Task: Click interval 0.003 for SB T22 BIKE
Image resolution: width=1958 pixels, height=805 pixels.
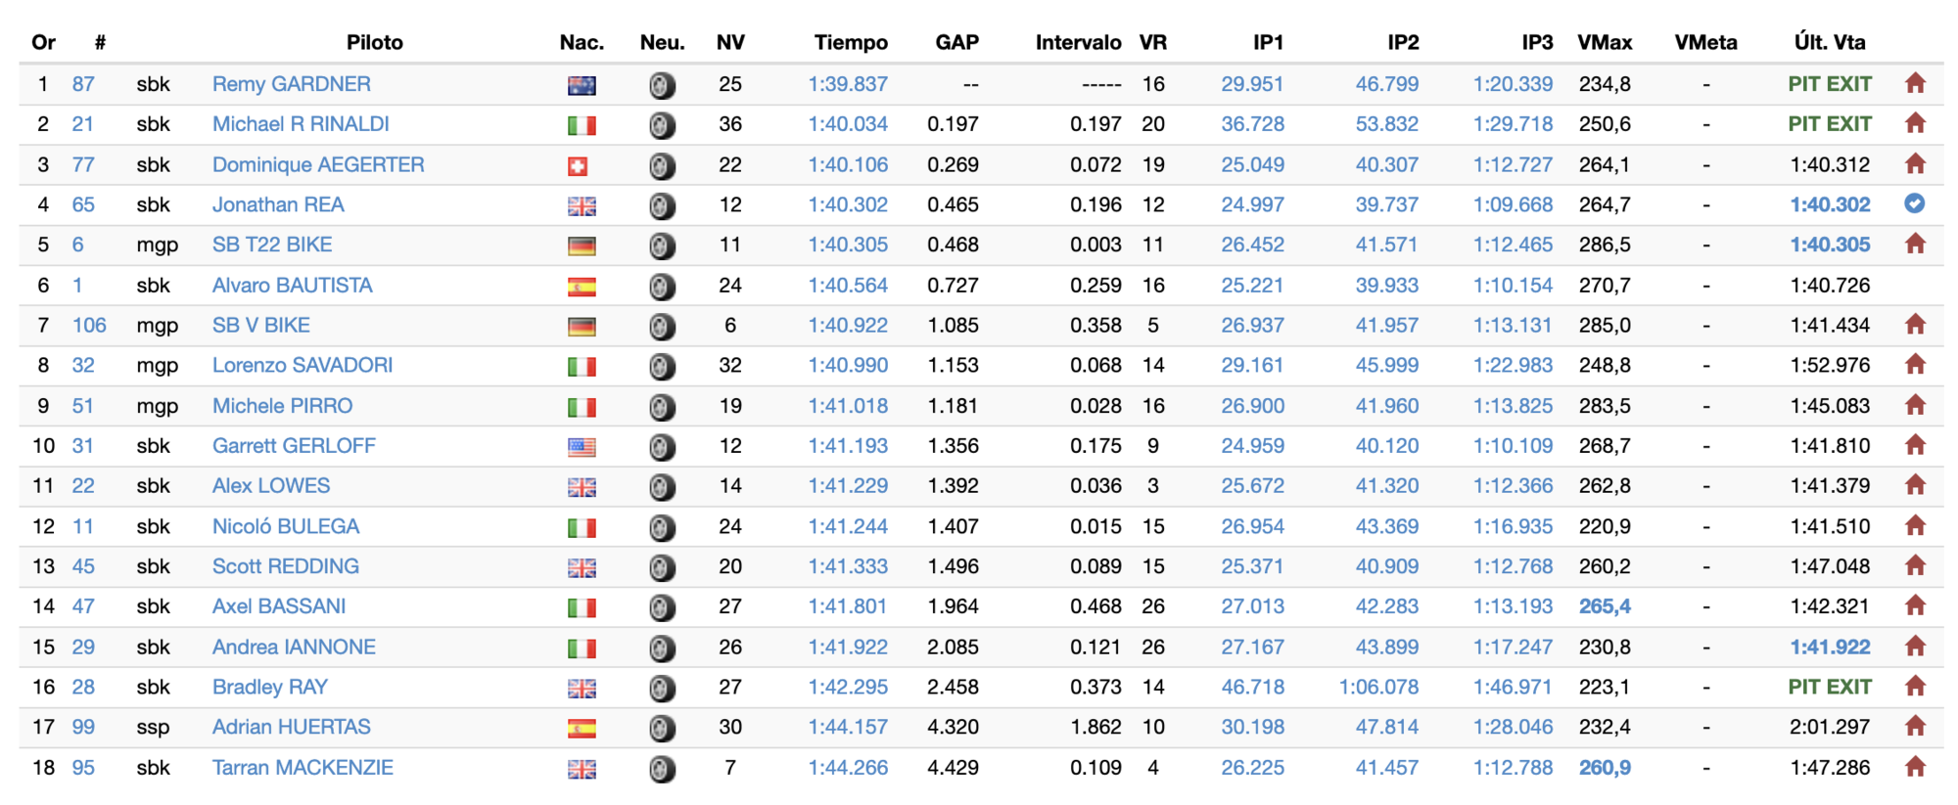Action: [1096, 245]
